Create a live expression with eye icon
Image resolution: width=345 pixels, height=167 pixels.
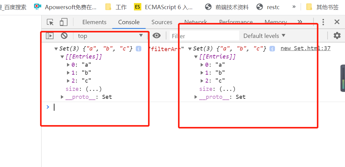(x=156, y=36)
